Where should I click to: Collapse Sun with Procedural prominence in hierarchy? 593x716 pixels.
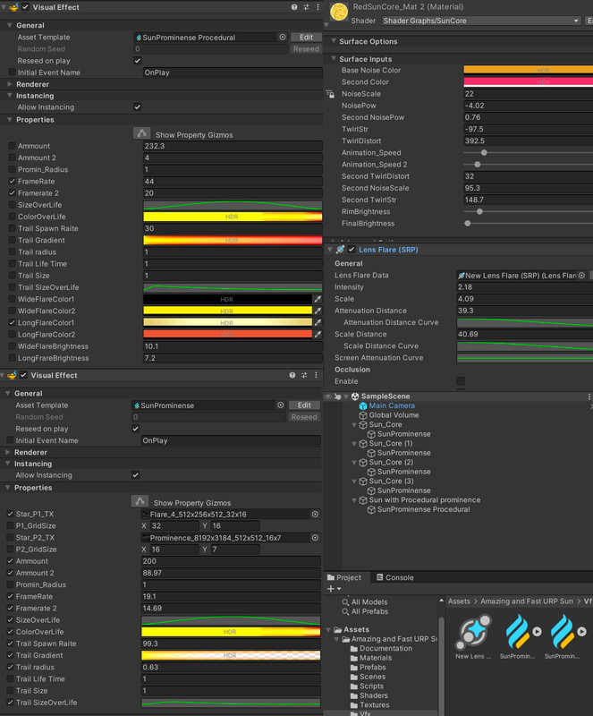pyautogui.click(x=354, y=500)
